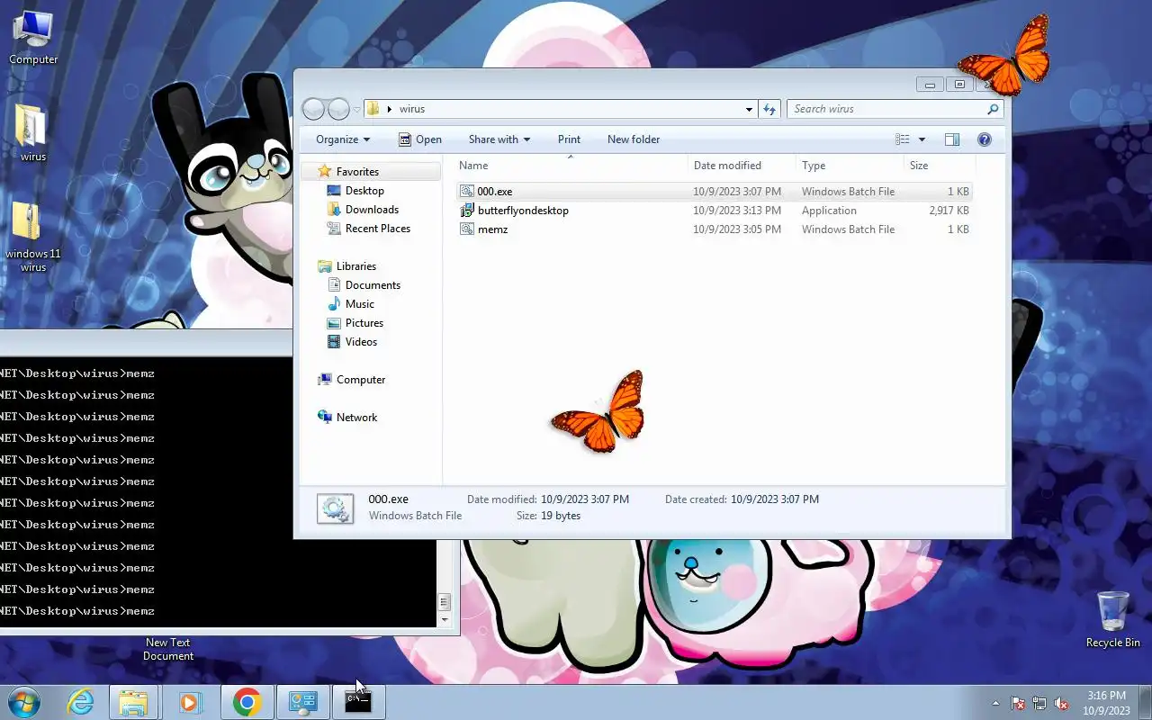Open Windows Explorer taskbar button
This screenshot has width=1152, height=720.
click(133, 702)
